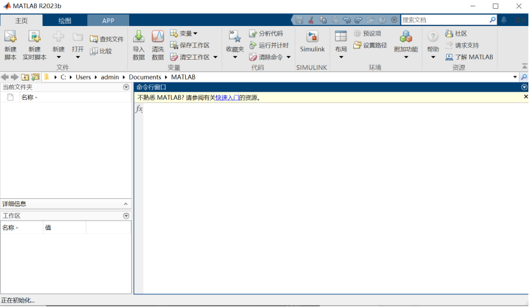Click 请求支持 request support
The height and width of the screenshot is (307, 529).
462,45
